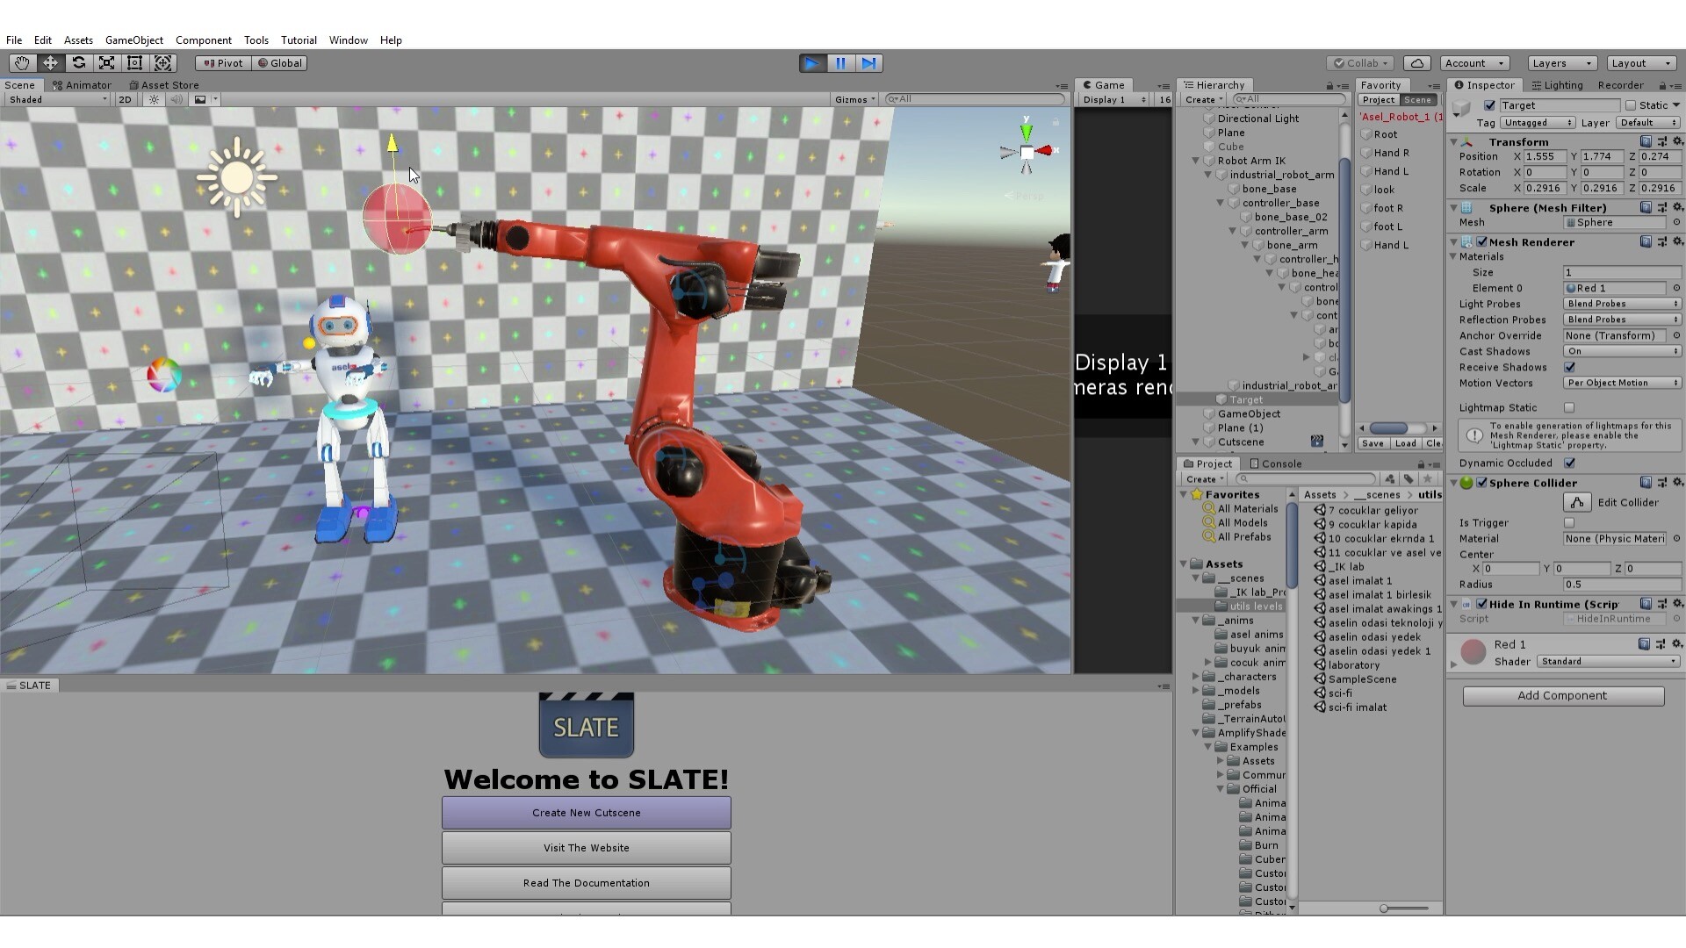Open Mesh Renderer help book icon
Image resolution: width=1686 pixels, height=948 pixels.
coord(1646,242)
